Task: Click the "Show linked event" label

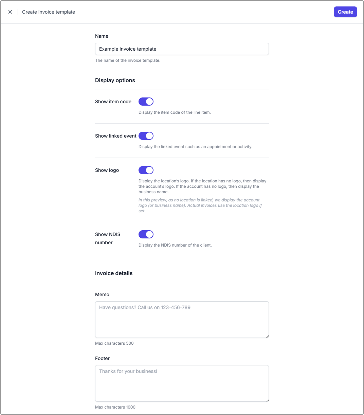Action: pyautogui.click(x=115, y=136)
